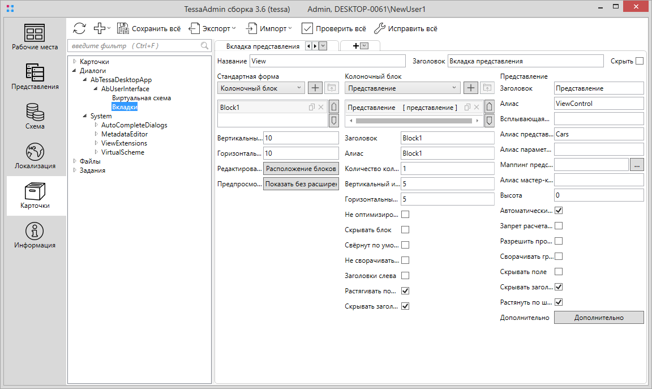The image size is (652, 389).
Task: Click Сохранить всё in the toolbar
Action: (149, 28)
